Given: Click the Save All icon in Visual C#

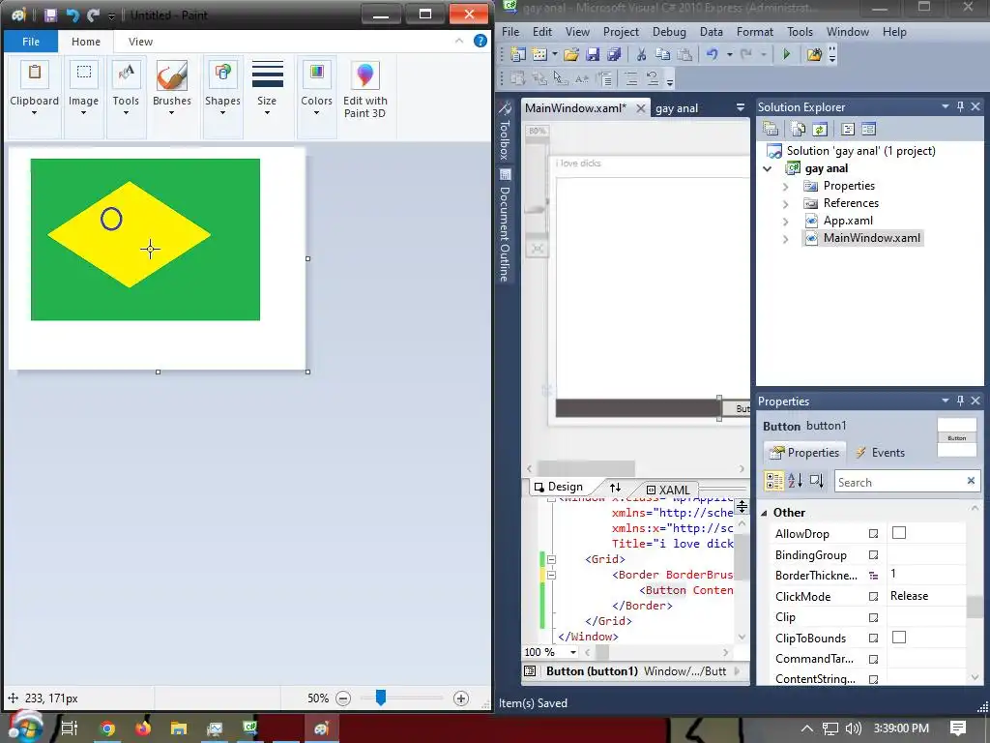Looking at the screenshot, I should [x=614, y=54].
